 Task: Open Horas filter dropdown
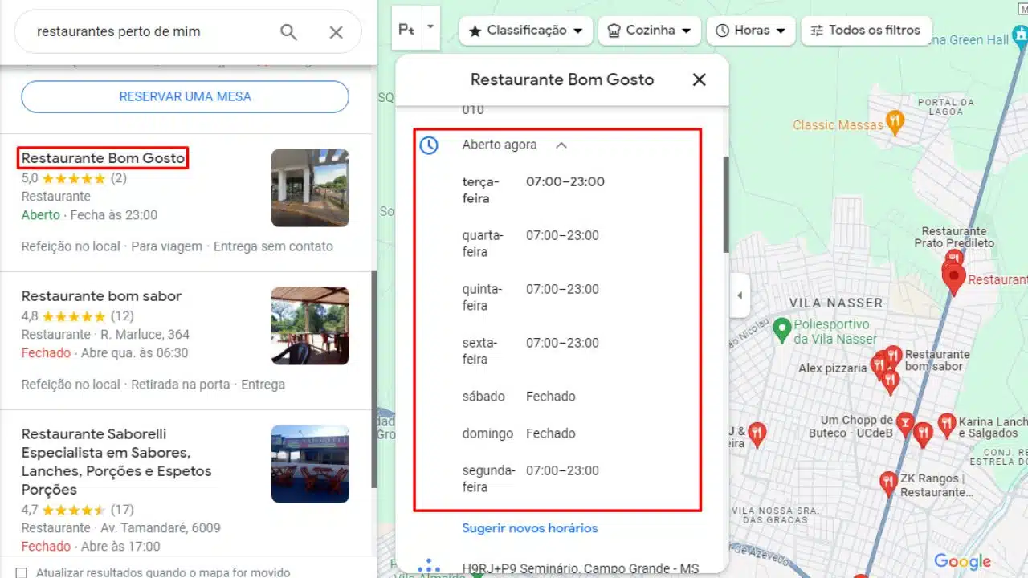pyautogui.click(x=751, y=31)
